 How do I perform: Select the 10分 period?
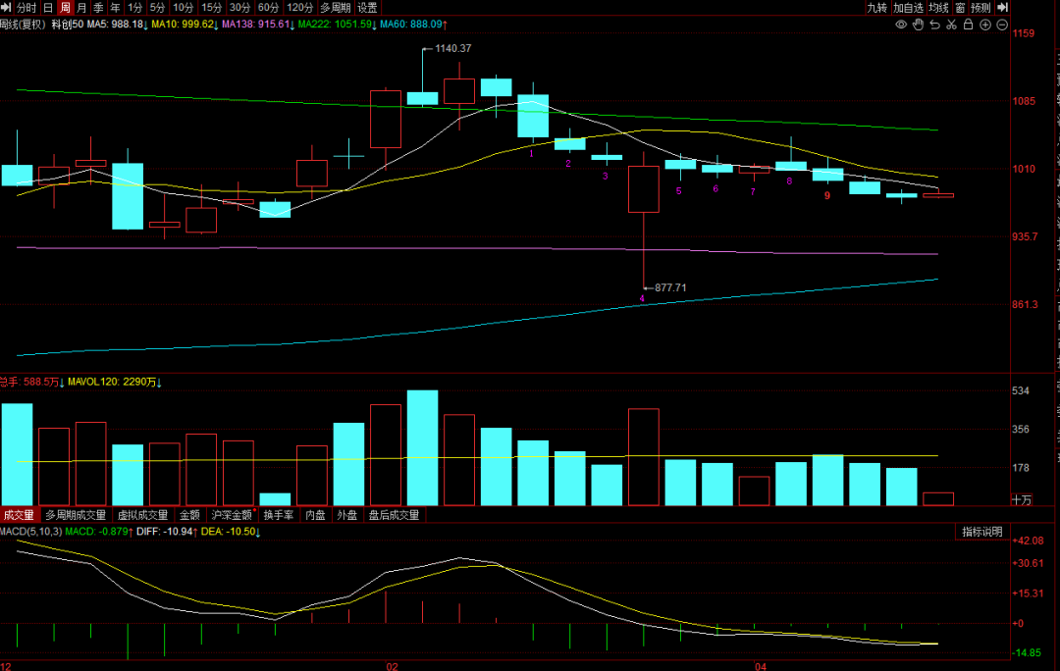[183, 8]
